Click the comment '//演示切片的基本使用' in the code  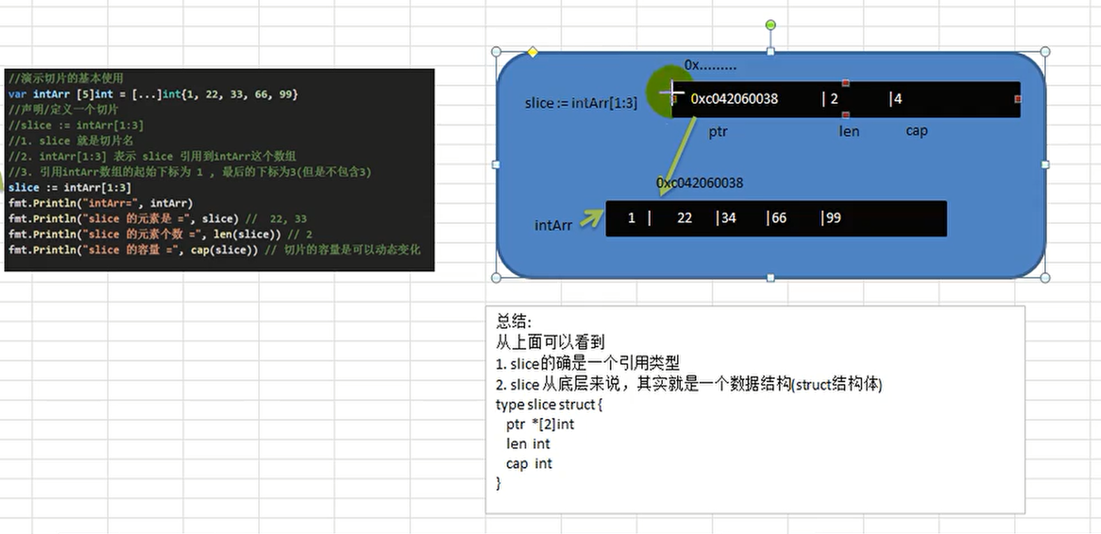[66, 78]
